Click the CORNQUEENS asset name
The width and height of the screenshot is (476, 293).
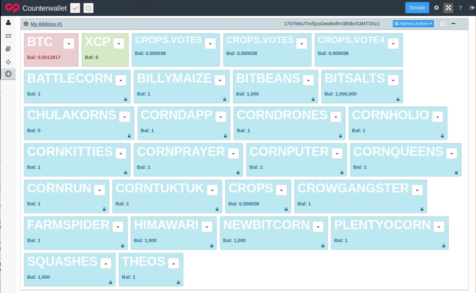coord(398,152)
